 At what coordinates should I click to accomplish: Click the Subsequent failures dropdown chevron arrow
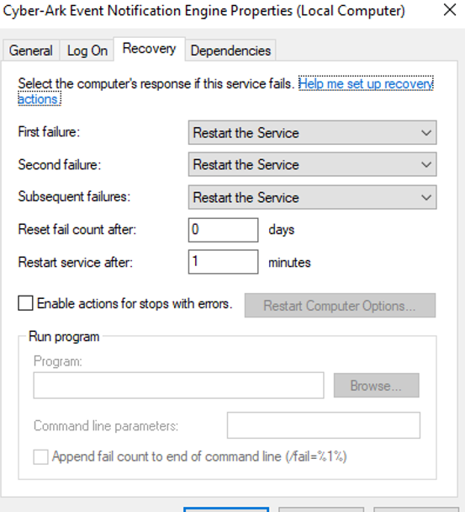425,198
